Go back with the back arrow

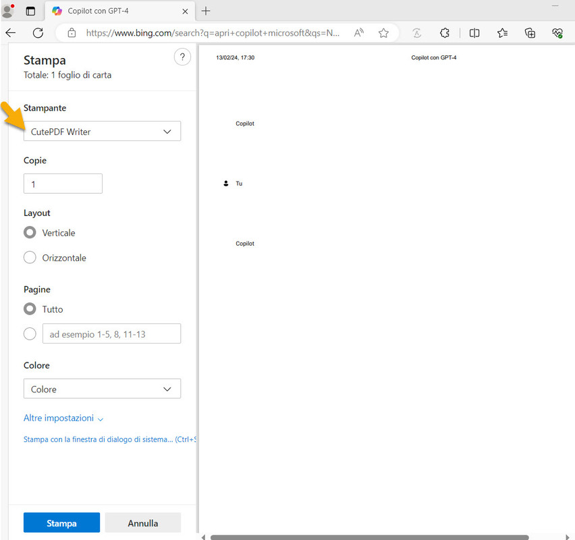point(11,33)
